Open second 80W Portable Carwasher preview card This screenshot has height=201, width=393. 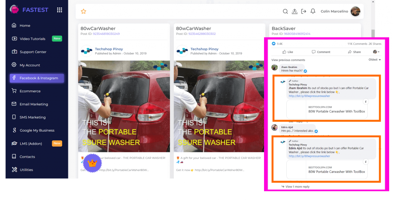click(327, 170)
